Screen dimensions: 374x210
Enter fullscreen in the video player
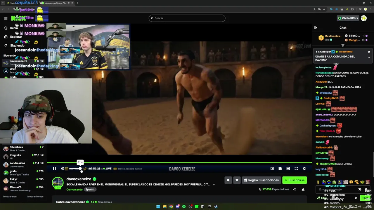[x=296, y=169]
